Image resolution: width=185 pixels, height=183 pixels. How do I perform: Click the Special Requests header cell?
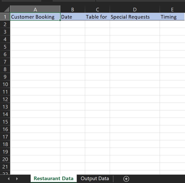click(x=135, y=17)
